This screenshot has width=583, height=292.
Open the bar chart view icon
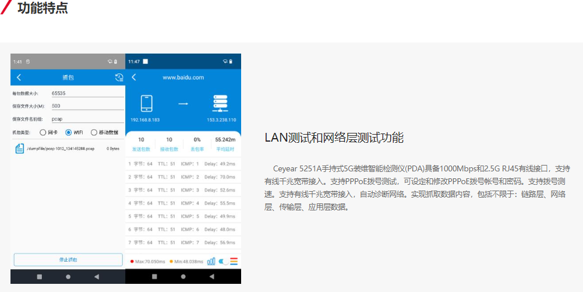click(x=211, y=262)
